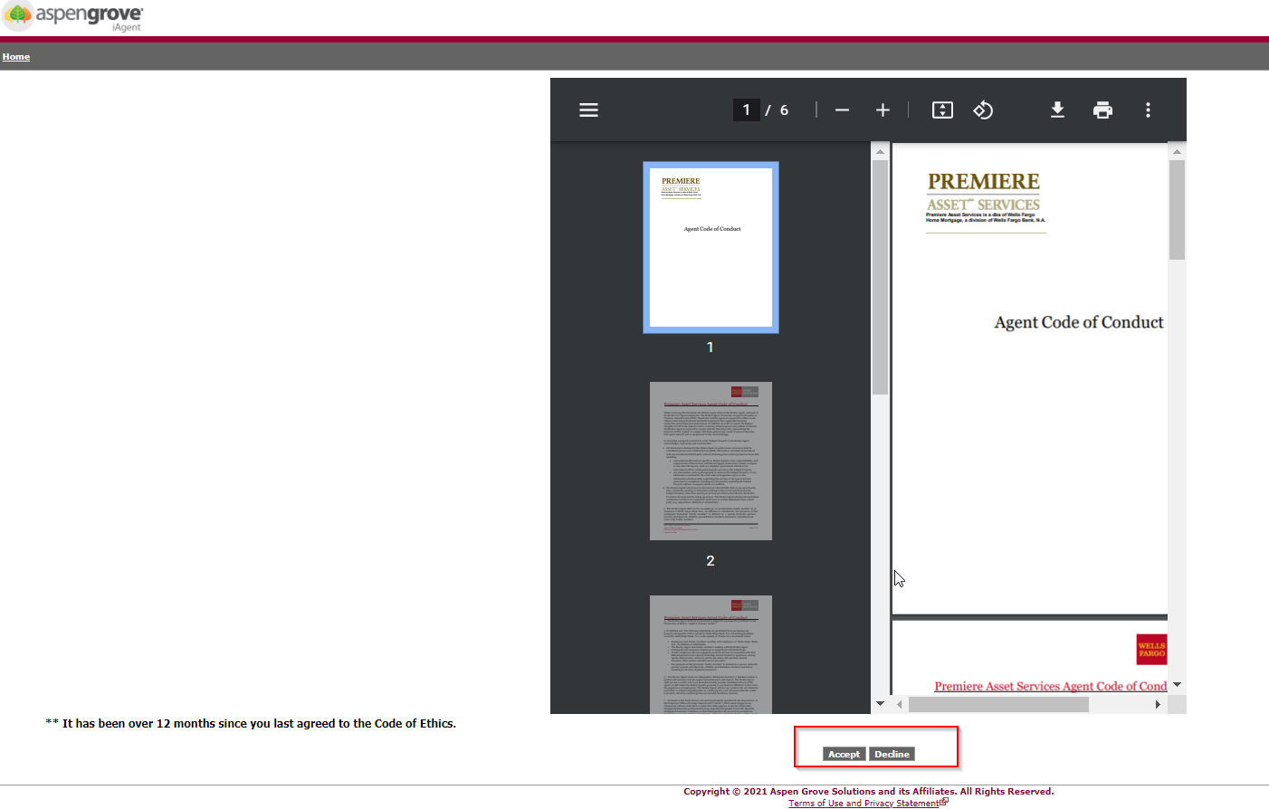Select page 1 thumbnail

point(711,247)
